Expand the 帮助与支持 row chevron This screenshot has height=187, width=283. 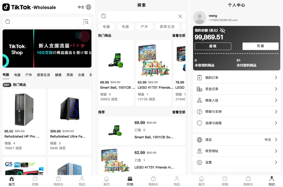click(276, 112)
